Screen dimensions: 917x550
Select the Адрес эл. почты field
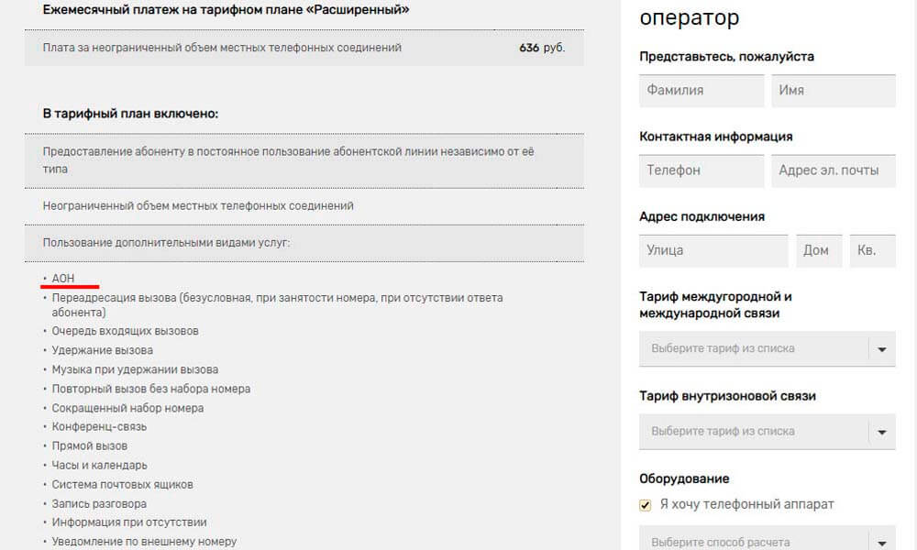pyautogui.click(x=834, y=170)
